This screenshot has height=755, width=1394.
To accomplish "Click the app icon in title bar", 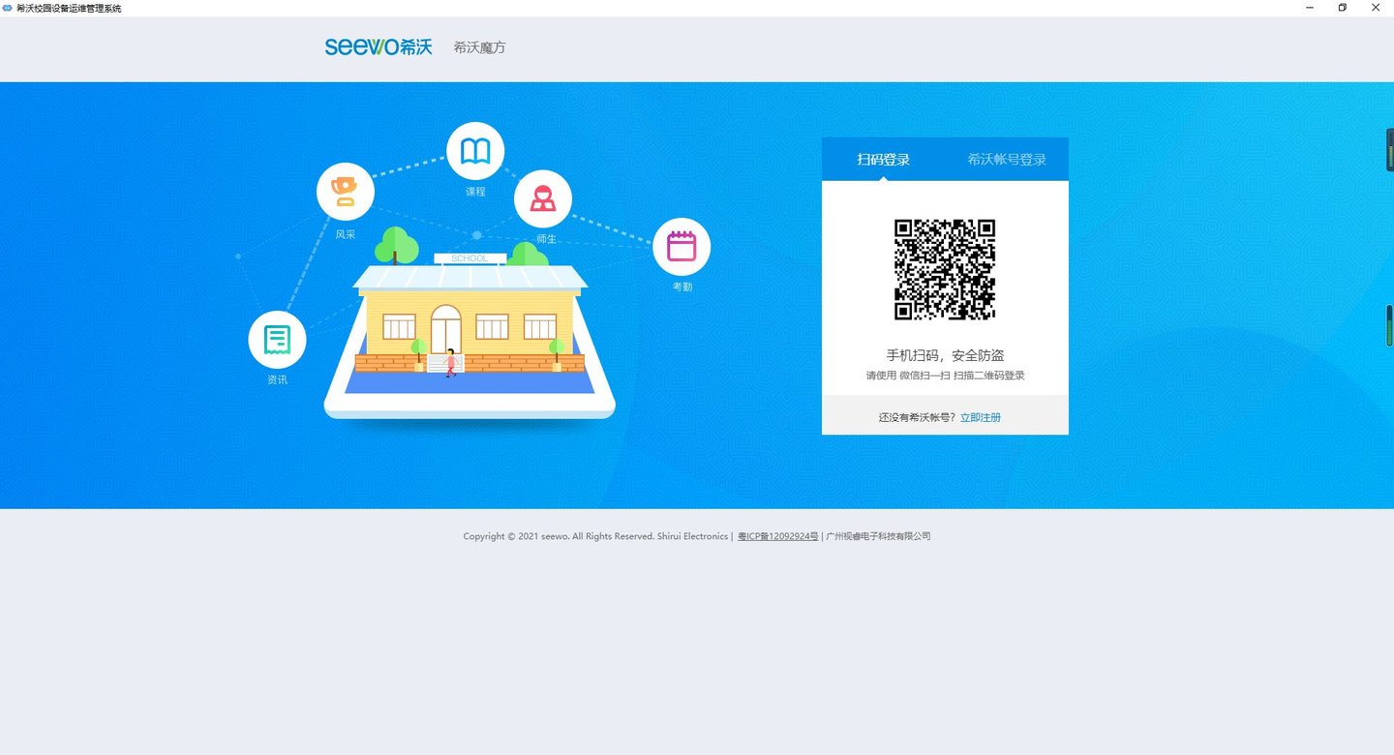I will (x=8, y=8).
